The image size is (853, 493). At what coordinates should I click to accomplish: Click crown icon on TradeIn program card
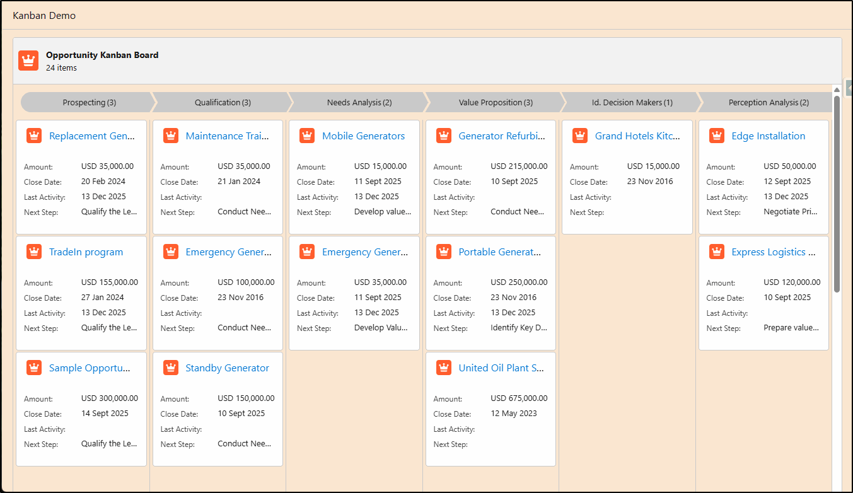34,252
